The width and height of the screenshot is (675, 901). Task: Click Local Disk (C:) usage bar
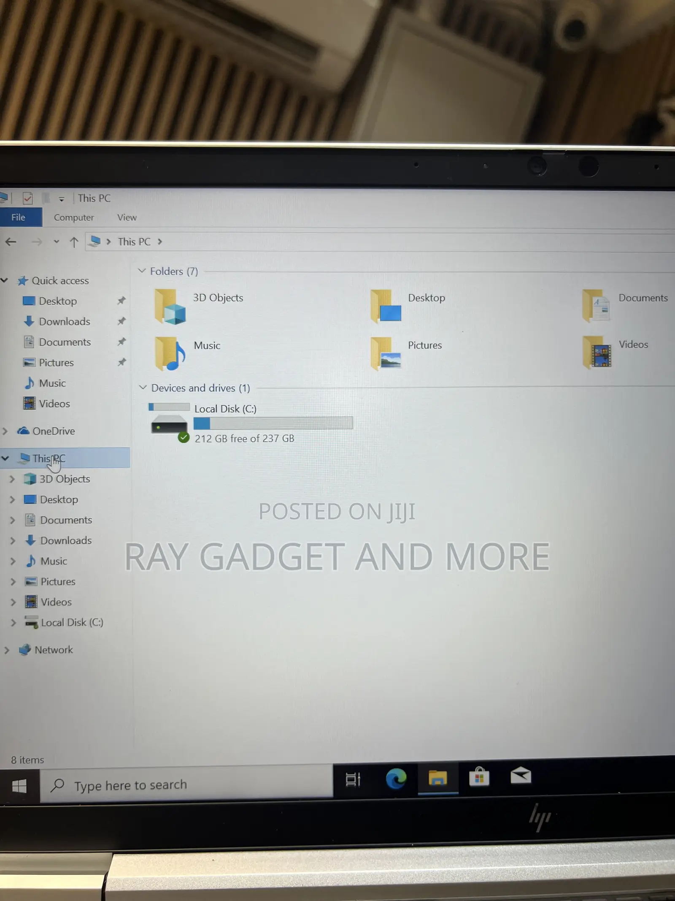click(x=273, y=423)
